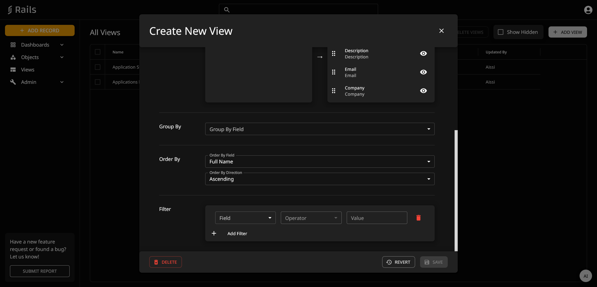597x287 pixels.
Task: Grab the drag handle for Email field
Action: pos(334,72)
